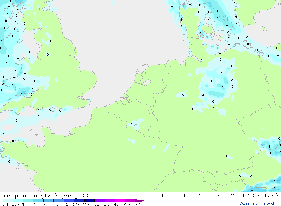Image resolution: width=281 pixels, height=206 pixels.
Task: Click the 'Precipitation (12h)' title text
Action: (x=29, y=196)
